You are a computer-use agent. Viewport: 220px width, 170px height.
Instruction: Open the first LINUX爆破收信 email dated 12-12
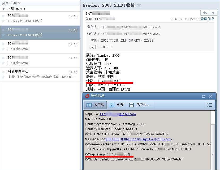tap(40, 47)
